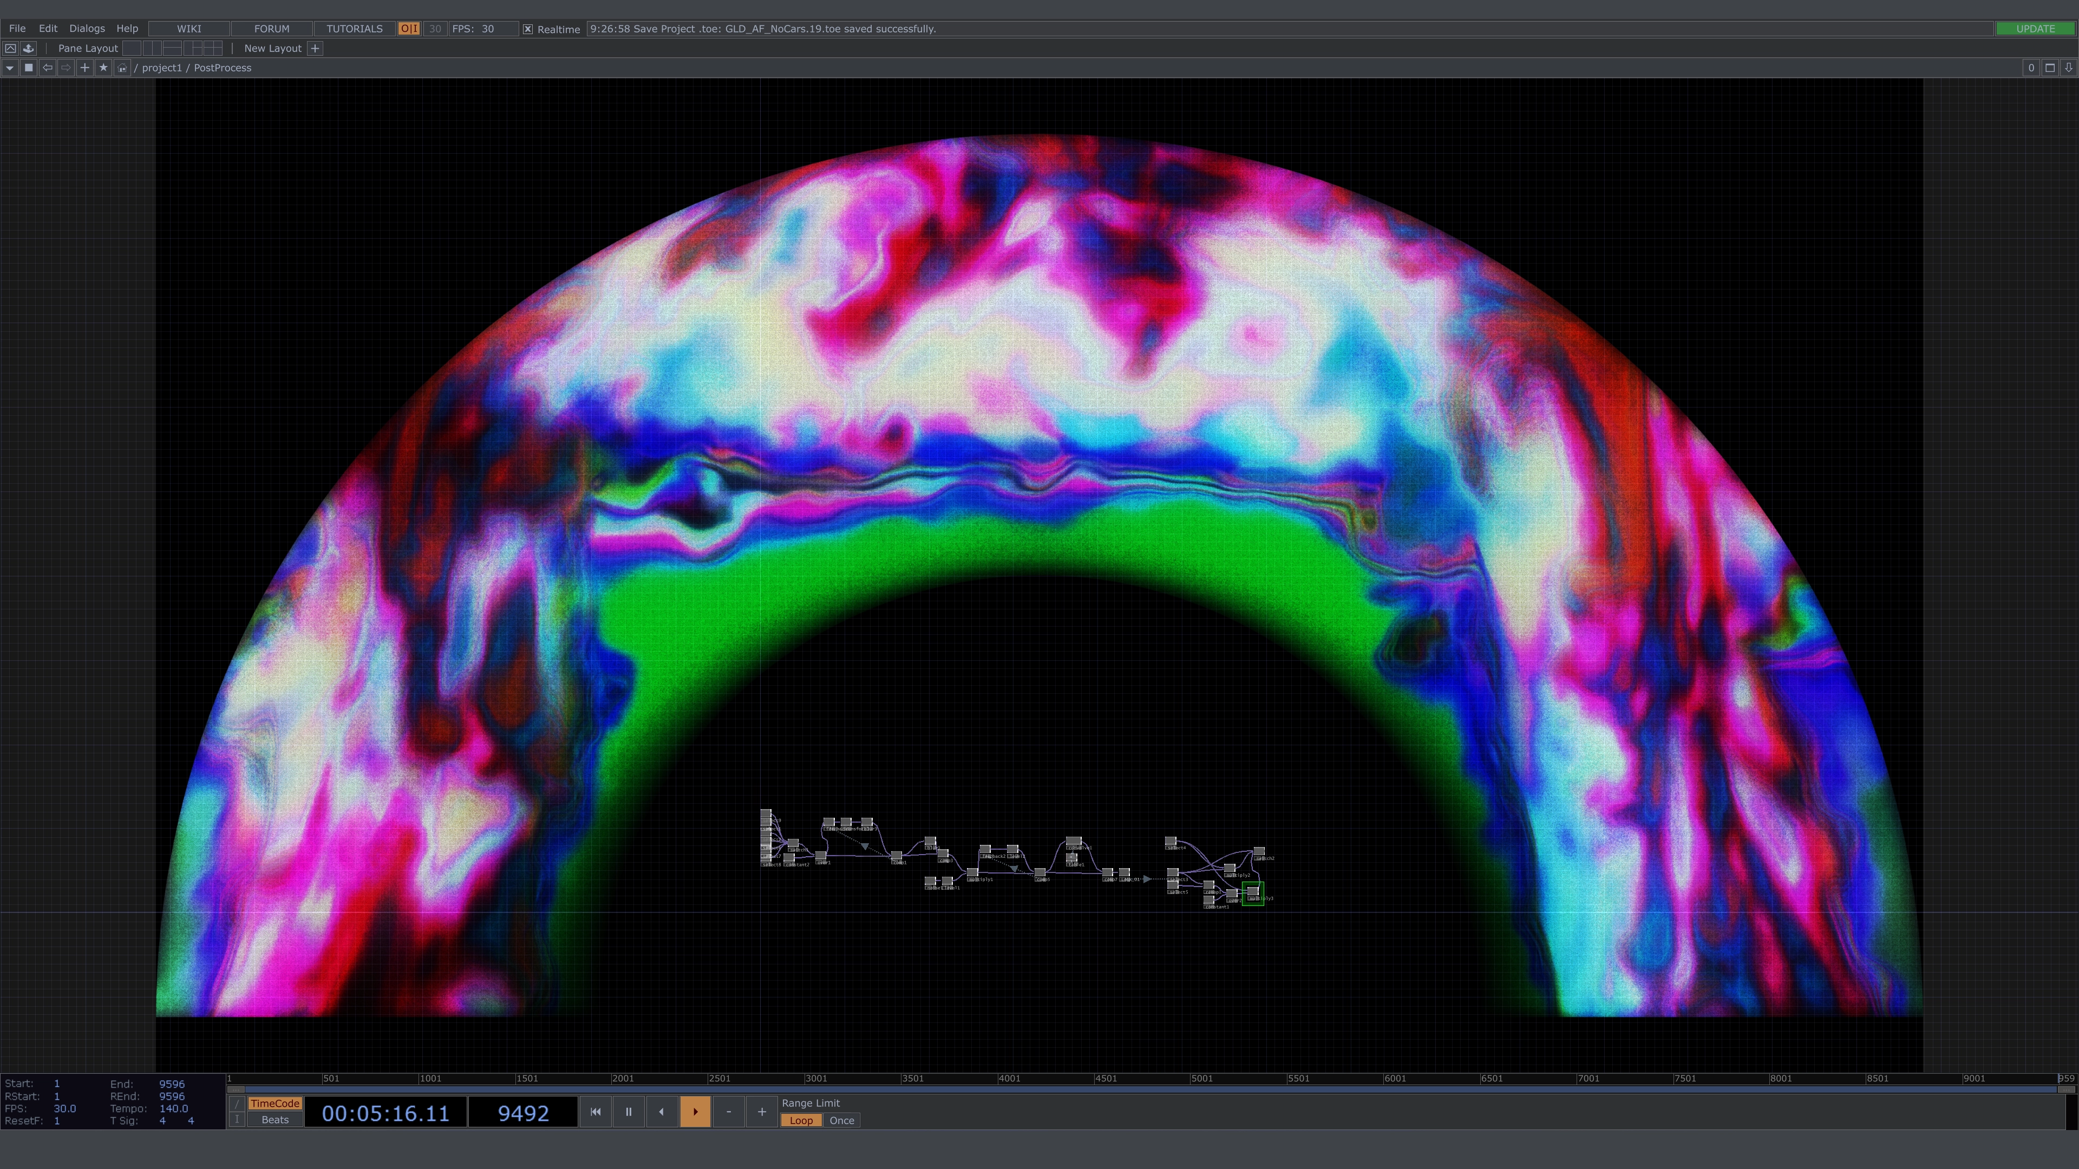The image size is (2079, 1169).
Task: Open the Perform Mode window icon
Action: [x=10, y=48]
